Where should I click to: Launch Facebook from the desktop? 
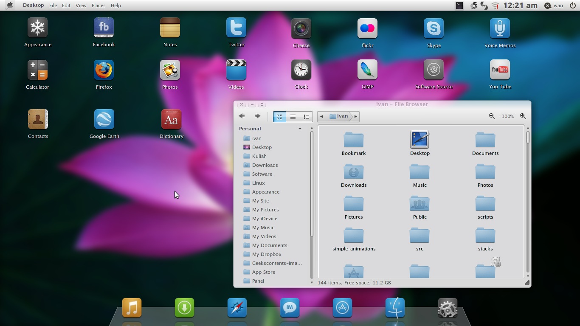pyautogui.click(x=104, y=28)
